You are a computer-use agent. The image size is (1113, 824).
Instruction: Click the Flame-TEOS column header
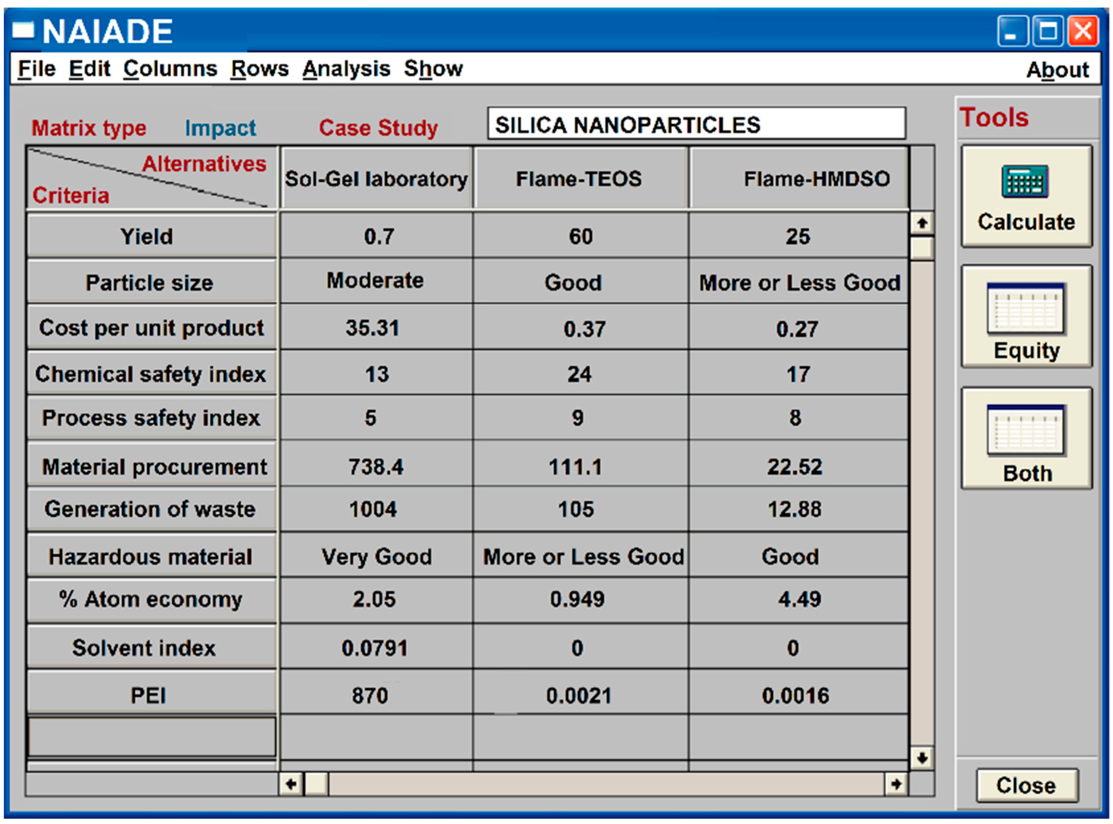point(579,179)
